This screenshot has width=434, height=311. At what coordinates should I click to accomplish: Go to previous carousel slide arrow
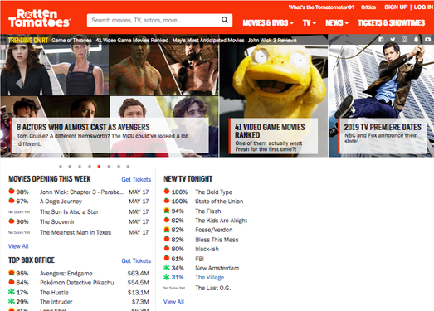(x=18, y=83)
